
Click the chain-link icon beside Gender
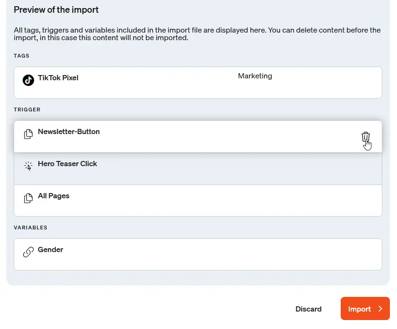pos(28,252)
